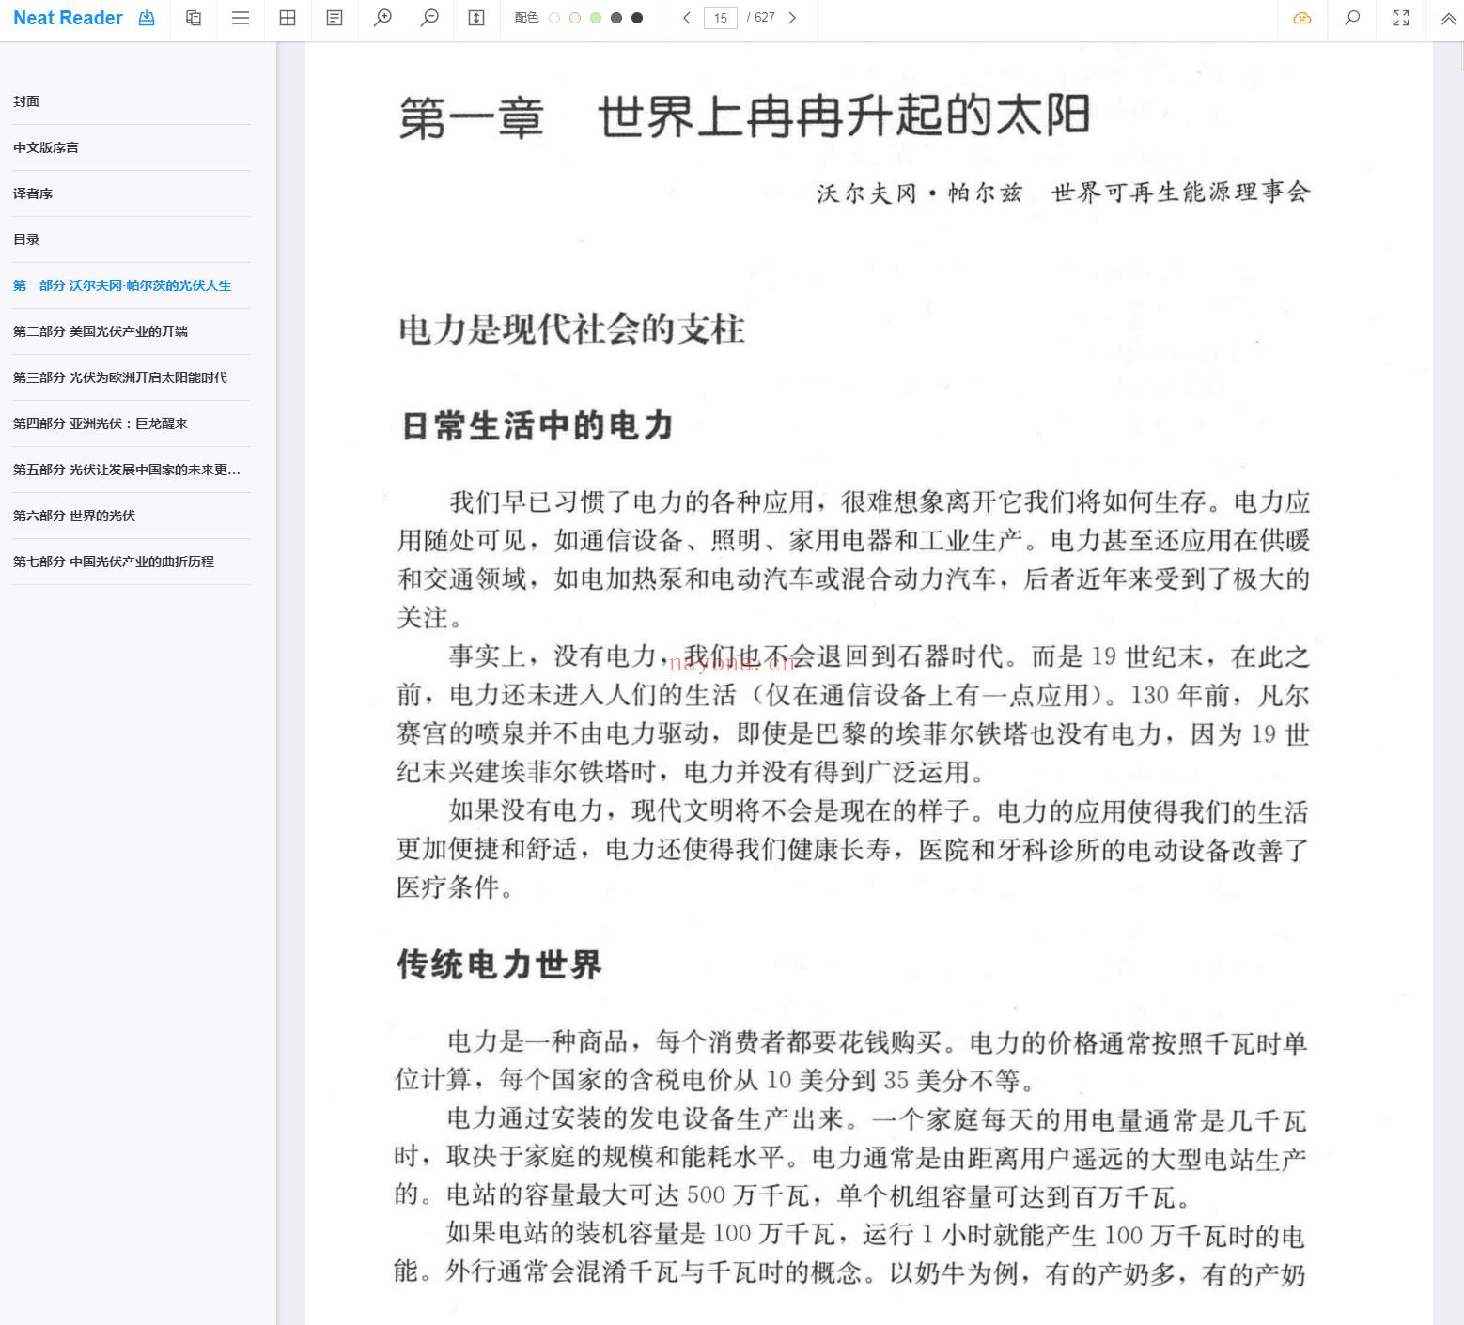Zoom in with the plus magnifier
The width and height of the screenshot is (1464, 1325).
[382, 18]
